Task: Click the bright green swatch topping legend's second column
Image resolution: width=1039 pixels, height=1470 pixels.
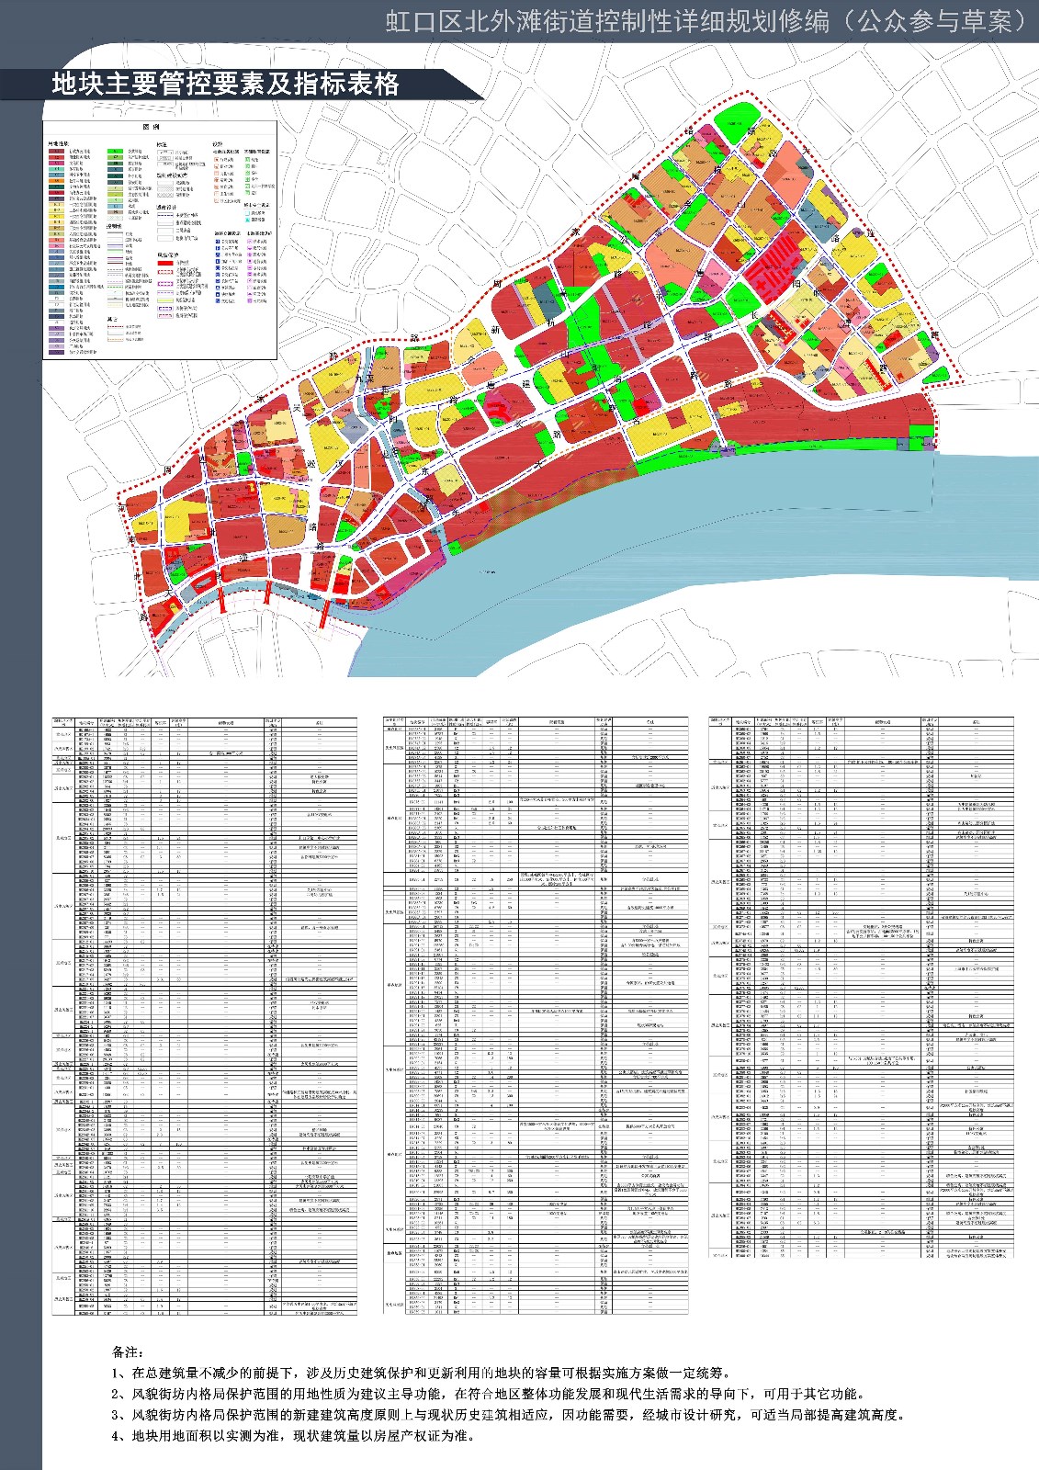Action: click(115, 151)
